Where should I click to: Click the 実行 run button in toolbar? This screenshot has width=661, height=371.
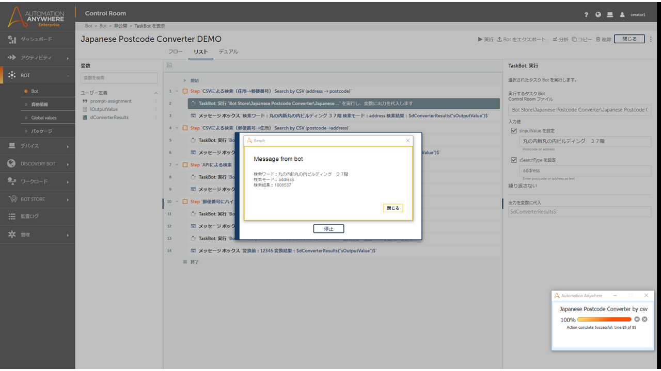486,39
